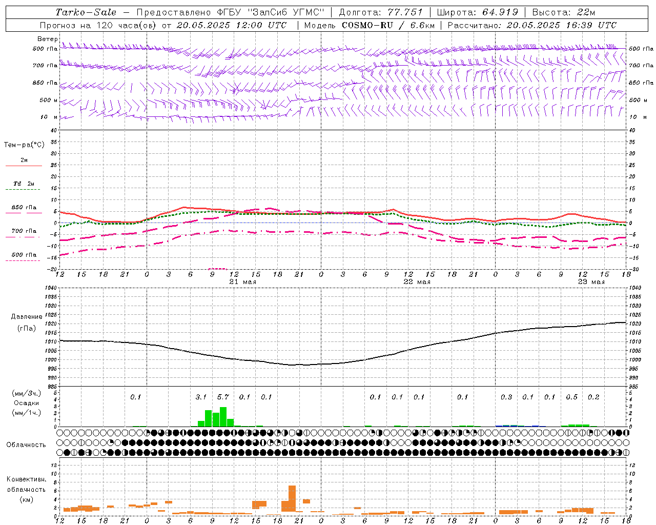Viewport: 656px width, 525px height.
Task: Click the Долгота: 77.751 longitude value
Action: (x=381, y=12)
